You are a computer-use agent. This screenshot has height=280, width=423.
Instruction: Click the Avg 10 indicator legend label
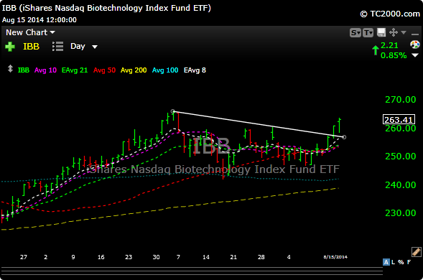pos(45,70)
